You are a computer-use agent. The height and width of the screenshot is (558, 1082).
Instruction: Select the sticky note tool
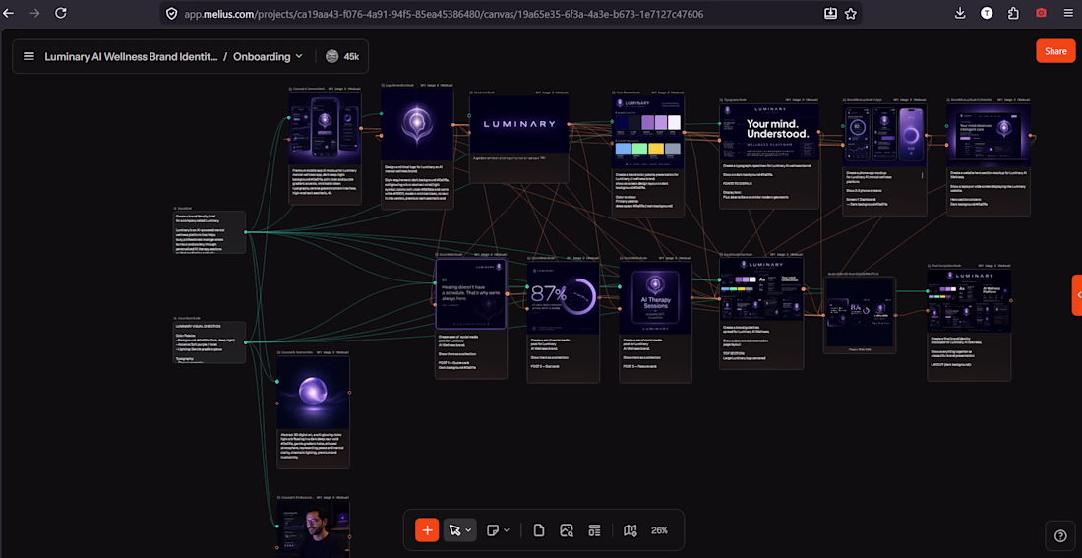click(491, 530)
